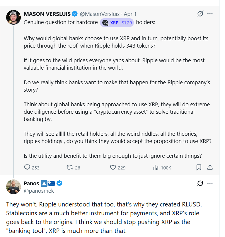Open Panos's profile picture
Screen dimensions: 225x237
pyautogui.click(x=13, y=187)
